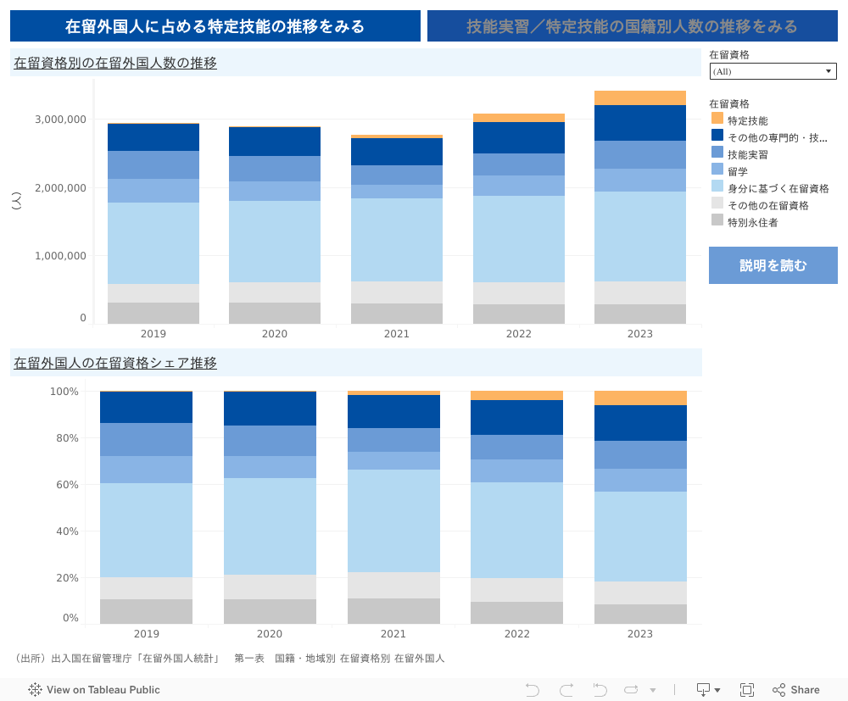Open the View on Tableau Public link
The width and height of the screenshot is (848, 701).
click(x=103, y=690)
